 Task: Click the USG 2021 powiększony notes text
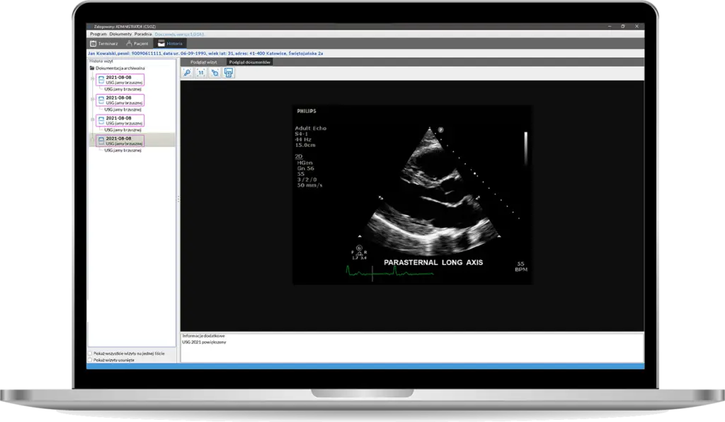tap(204, 342)
